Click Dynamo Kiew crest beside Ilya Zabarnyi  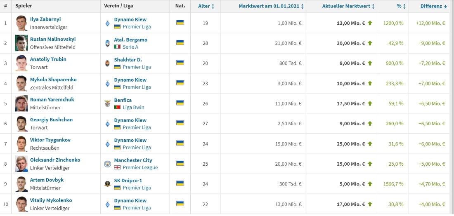(x=107, y=23)
